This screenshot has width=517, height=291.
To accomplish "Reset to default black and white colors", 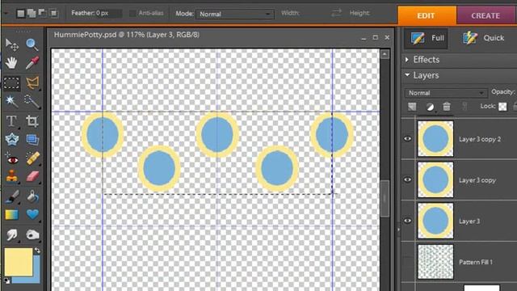I will (6, 280).
